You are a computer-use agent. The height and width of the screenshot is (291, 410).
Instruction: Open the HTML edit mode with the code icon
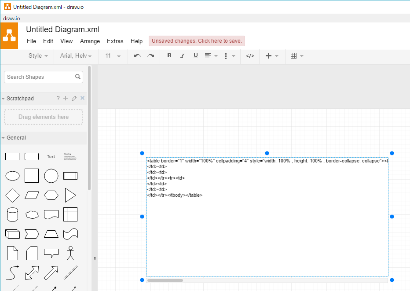[x=250, y=56]
